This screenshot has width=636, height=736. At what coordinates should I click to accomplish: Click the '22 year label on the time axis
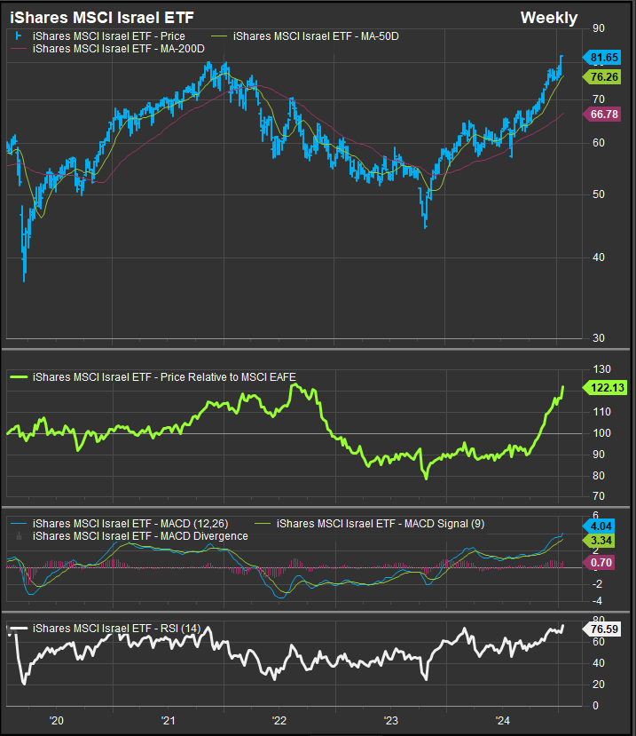point(279,721)
